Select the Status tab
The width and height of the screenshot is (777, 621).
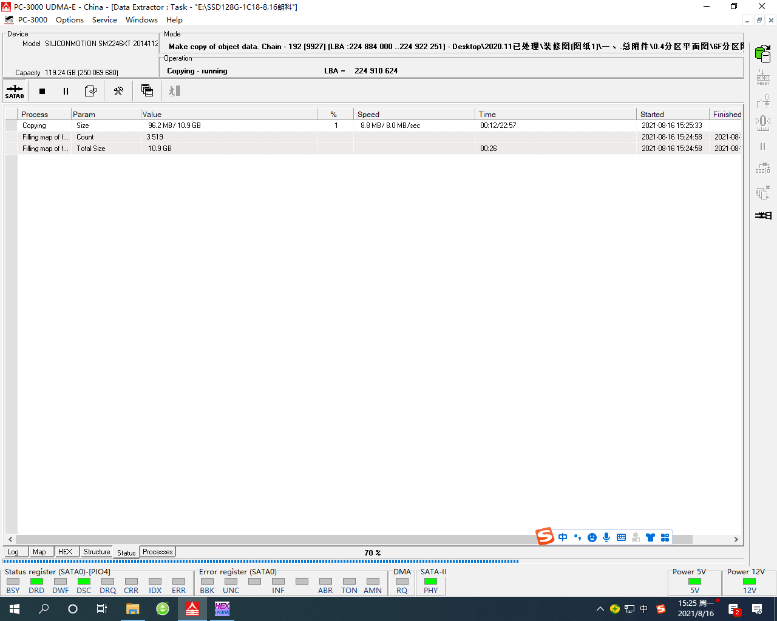click(x=126, y=552)
